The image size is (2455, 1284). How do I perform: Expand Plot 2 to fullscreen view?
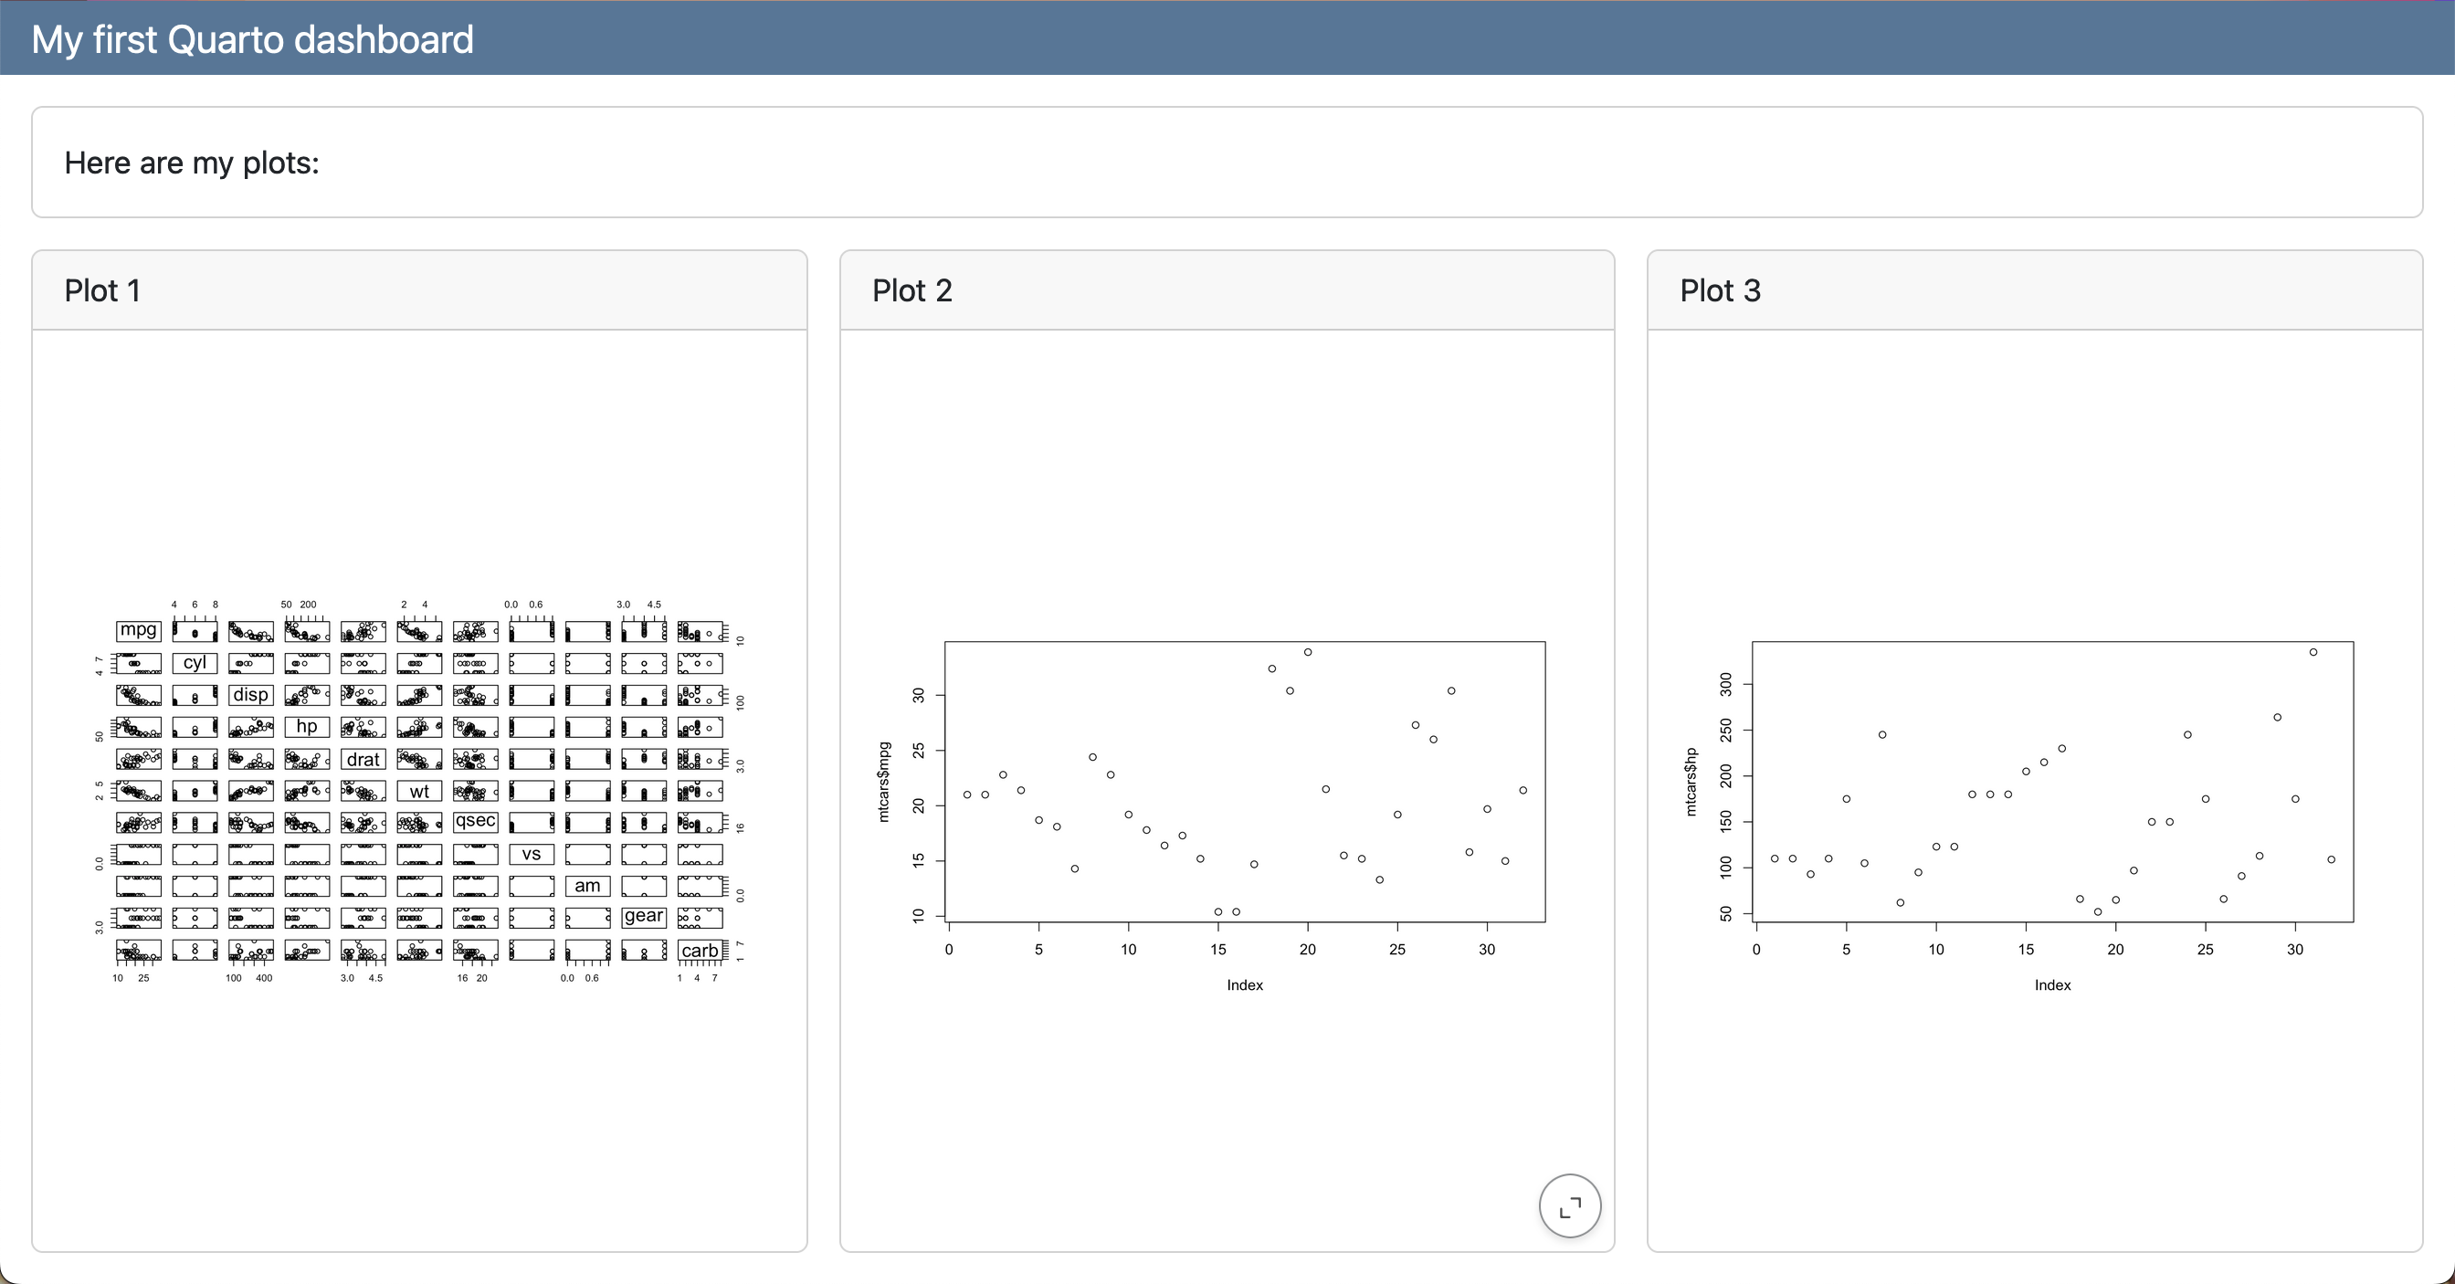click(x=1569, y=1205)
